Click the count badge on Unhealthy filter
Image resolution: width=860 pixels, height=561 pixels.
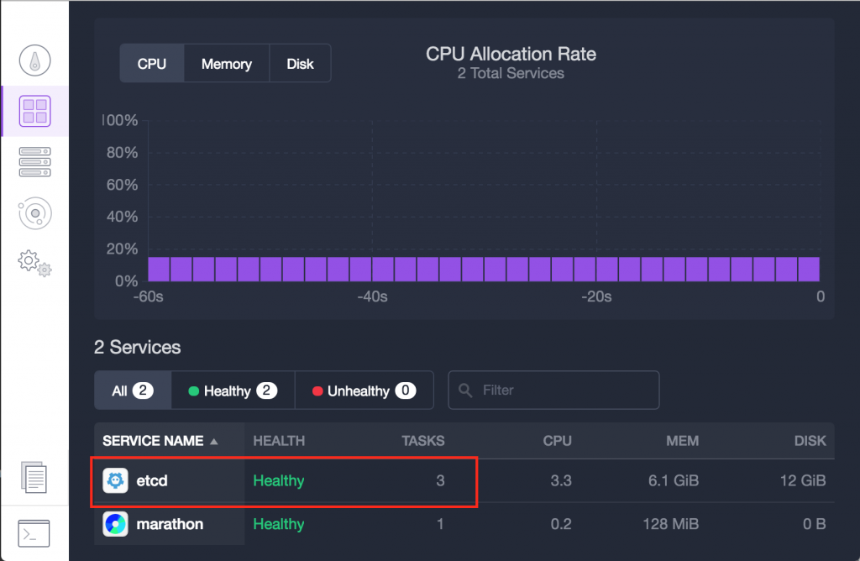coord(406,391)
